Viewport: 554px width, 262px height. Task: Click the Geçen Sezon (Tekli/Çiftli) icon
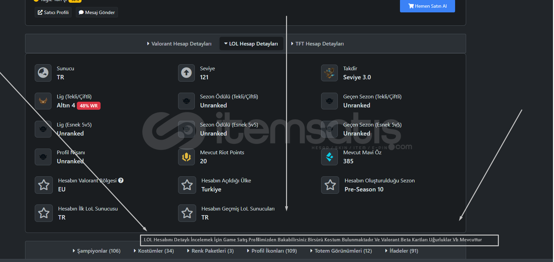(x=329, y=101)
